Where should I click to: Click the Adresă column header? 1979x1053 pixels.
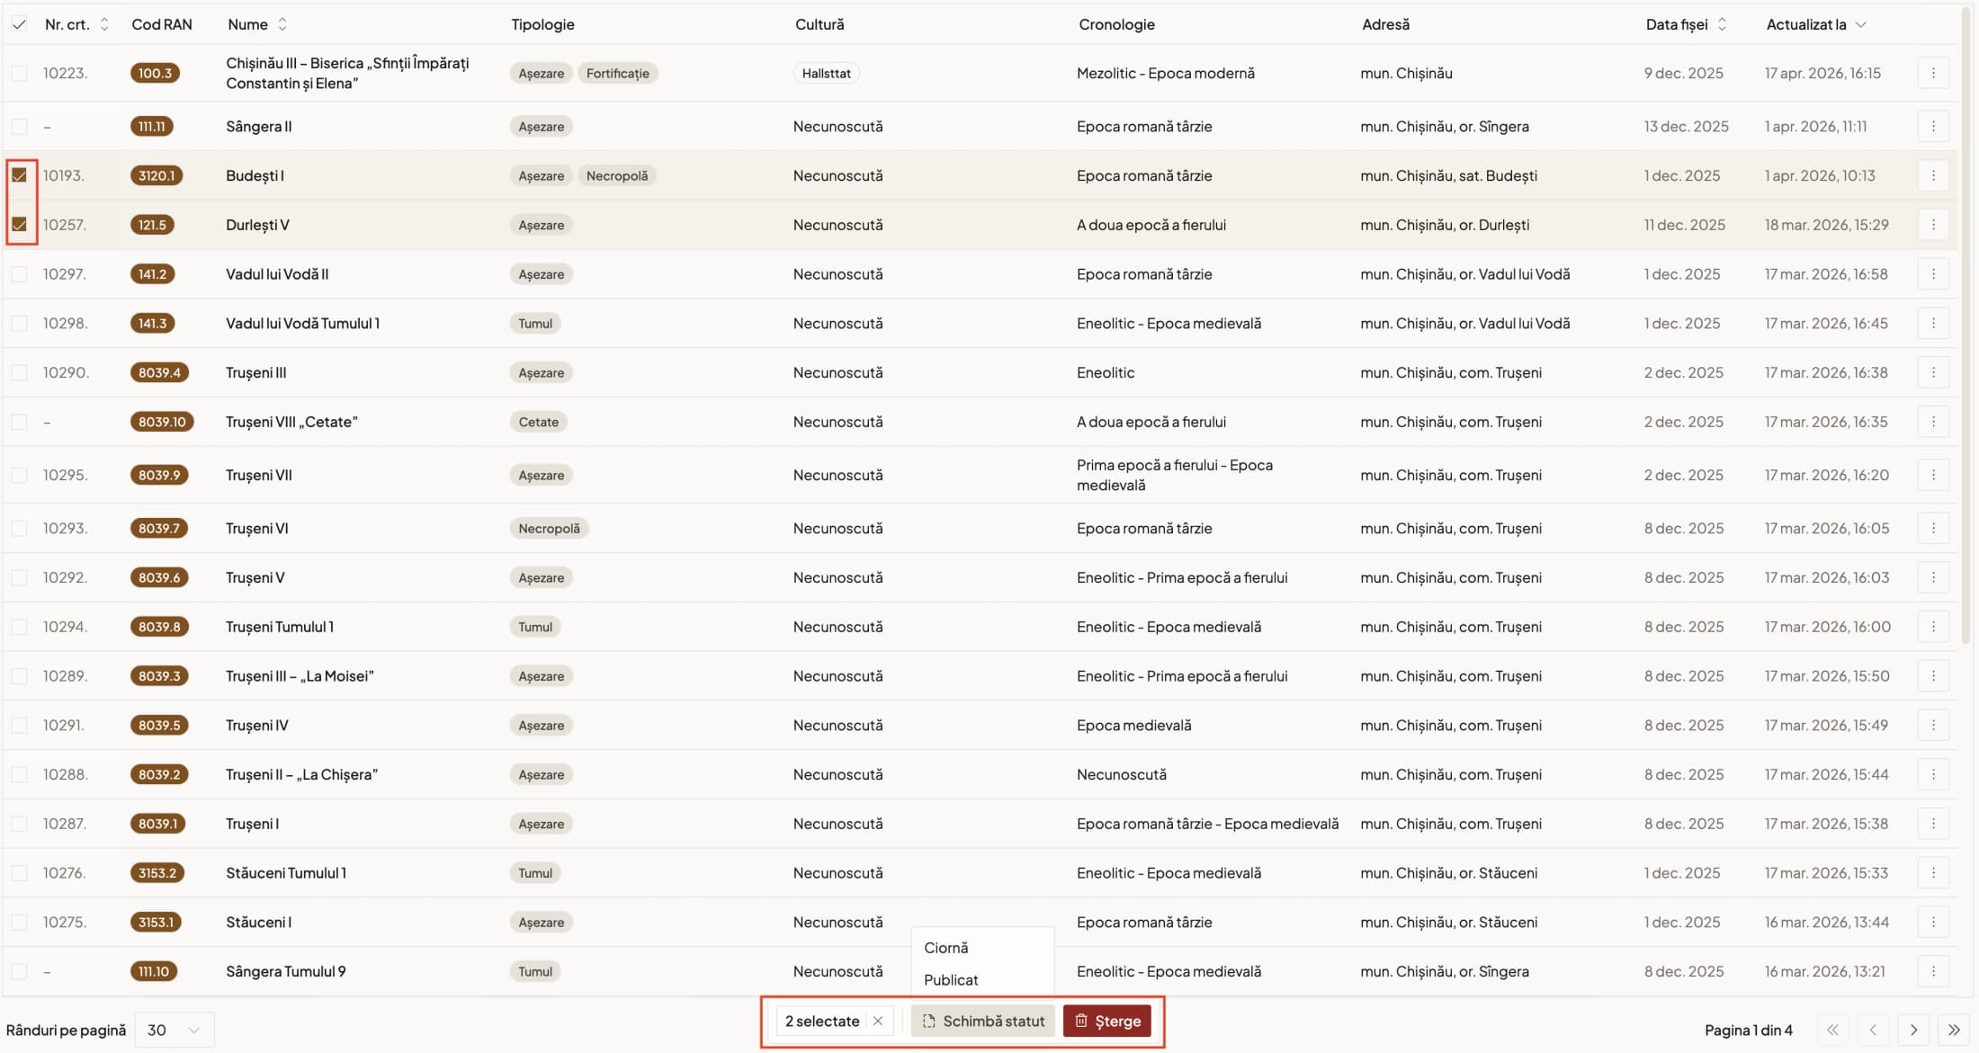click(1385, 24)
